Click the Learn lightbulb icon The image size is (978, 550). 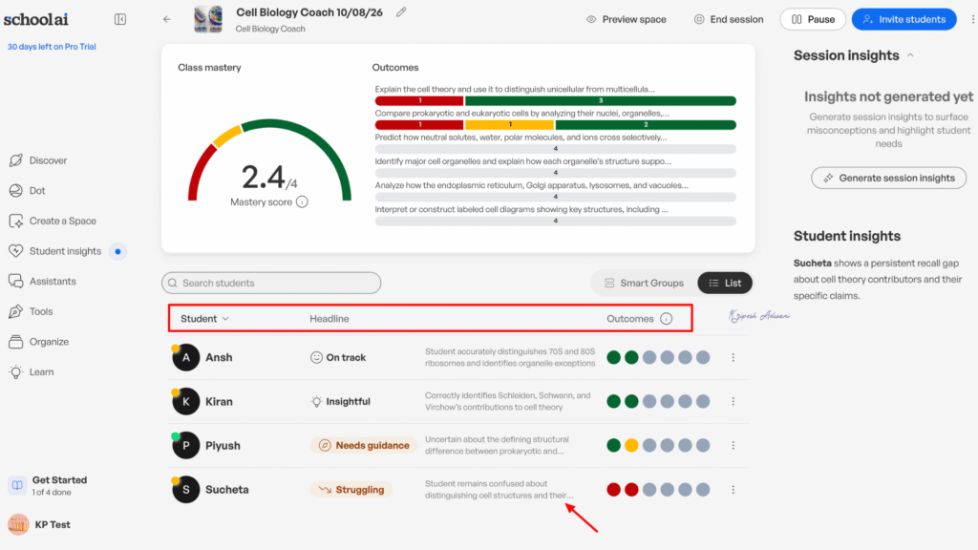15,371
